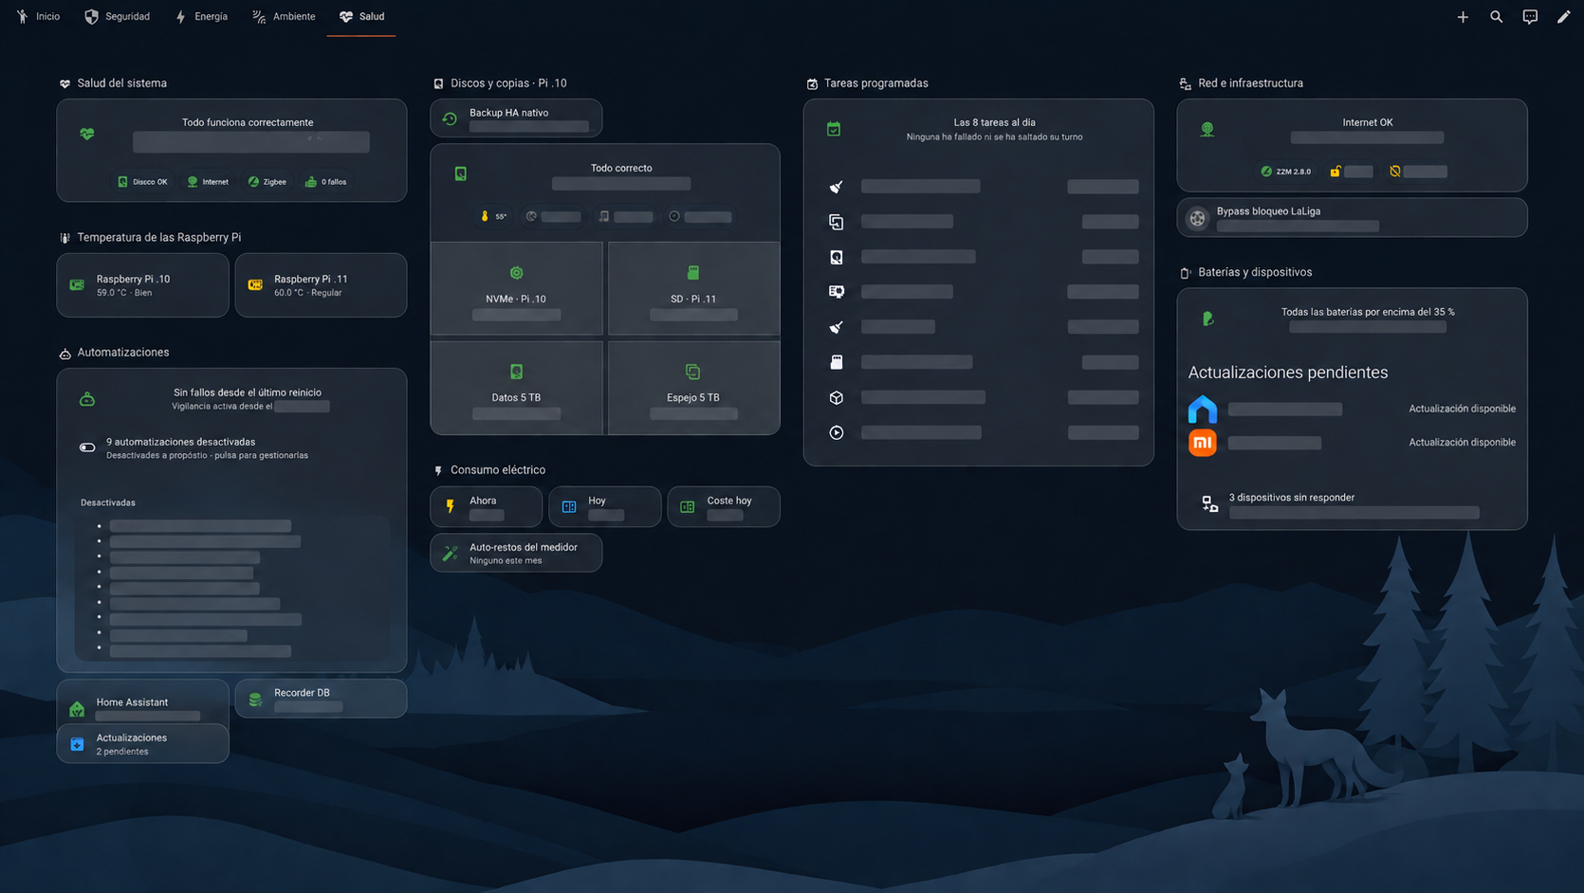1584x893 pixels.
Task: Click 'Todo funciona correctamente' system health text
Action: tap(248, 122)
